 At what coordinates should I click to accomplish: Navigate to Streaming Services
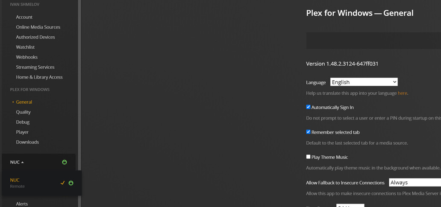(x=35, y=67)
